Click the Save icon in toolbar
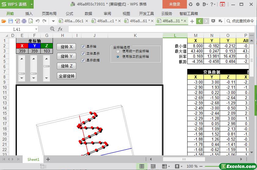Screen dimensions: 257x170 pyautogui.click(x=11, y=21)
